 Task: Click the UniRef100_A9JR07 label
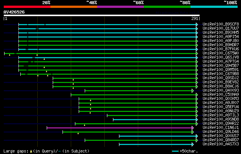(221, 103)
